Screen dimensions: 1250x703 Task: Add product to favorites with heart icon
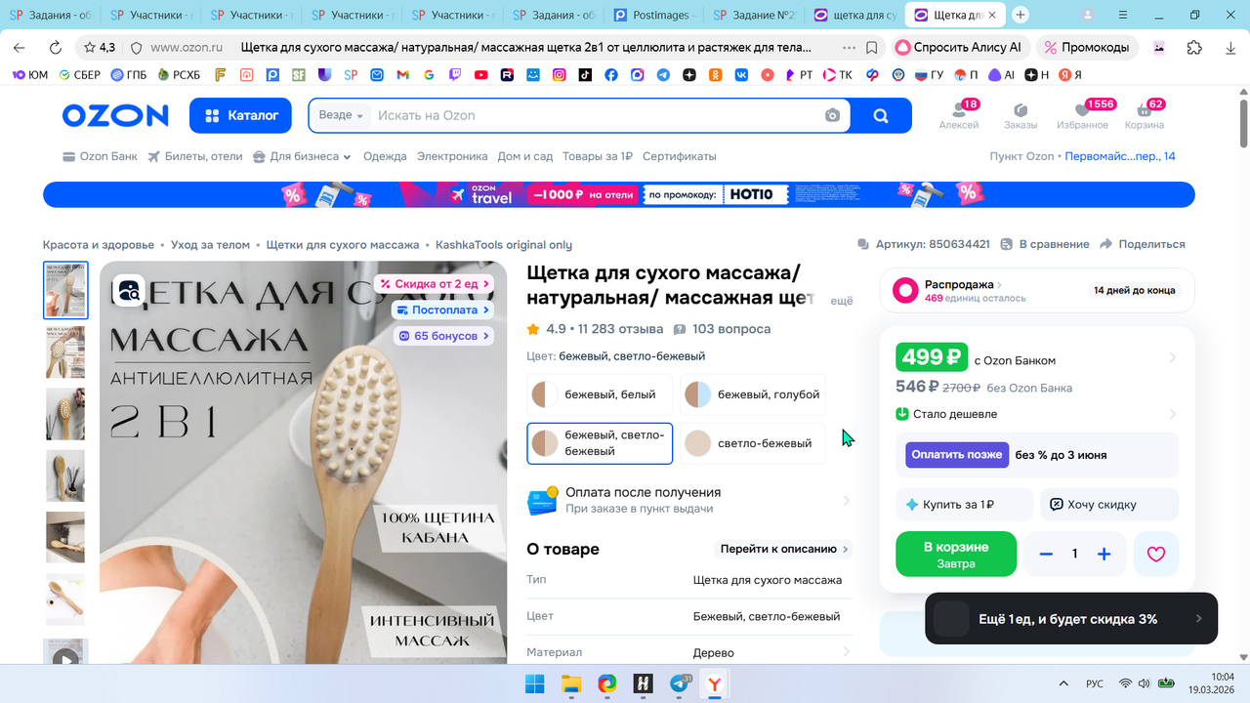click(1156, 554)
